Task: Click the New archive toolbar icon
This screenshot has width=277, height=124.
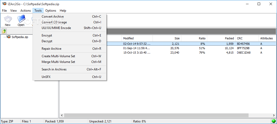Action: coord(8,20)
